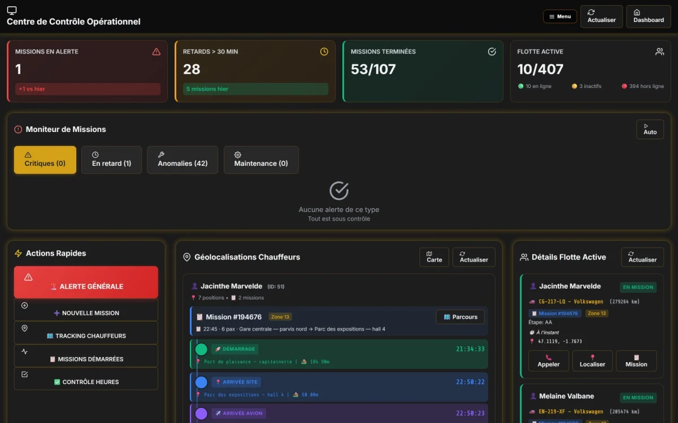Switch to the En retard (1) tab

pos(111,160)
